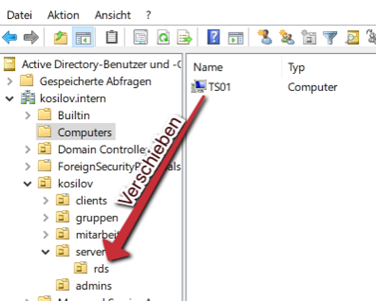Collapse the kosilov OU chevron

point(28,184)
